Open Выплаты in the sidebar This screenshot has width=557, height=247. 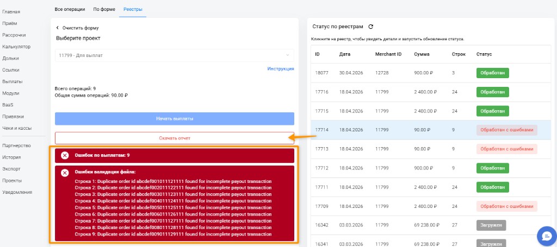pos(13,81)
